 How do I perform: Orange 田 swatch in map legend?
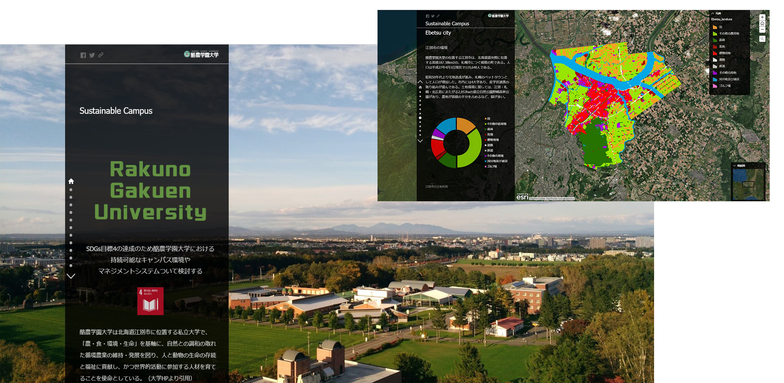[715, 27]
